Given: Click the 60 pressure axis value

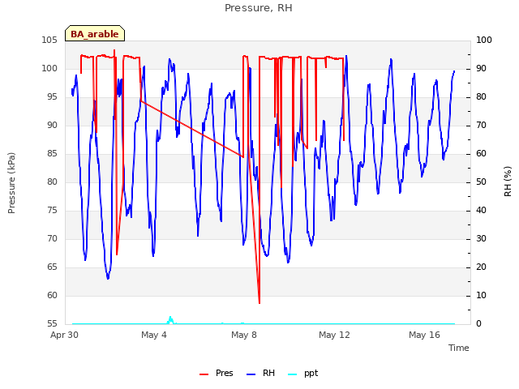Looking at the screenshot, I should pos(52,295).
